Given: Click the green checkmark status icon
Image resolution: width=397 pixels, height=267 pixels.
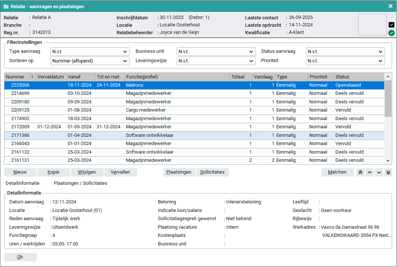Looking at the screenshot, I should click(391, 33).
